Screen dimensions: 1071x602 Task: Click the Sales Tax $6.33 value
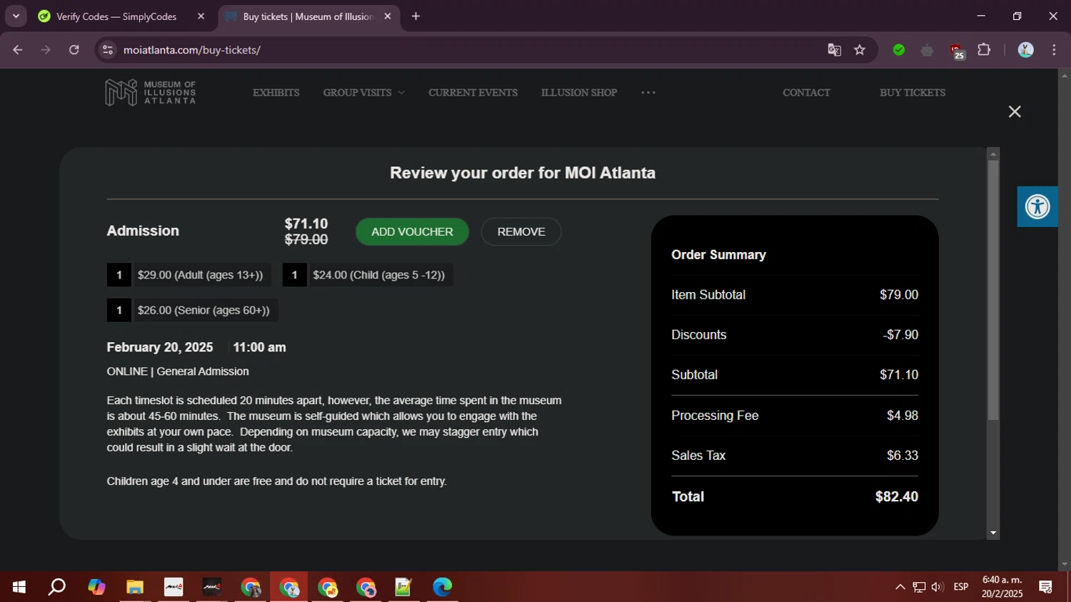point(902,456)
